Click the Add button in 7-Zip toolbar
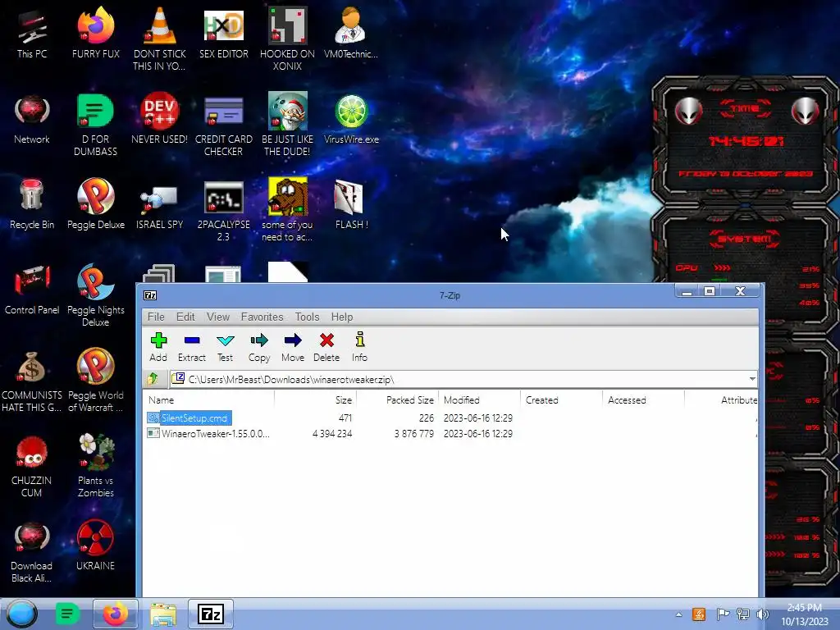This screenshot has width=840, height=630. pos(158,347)
